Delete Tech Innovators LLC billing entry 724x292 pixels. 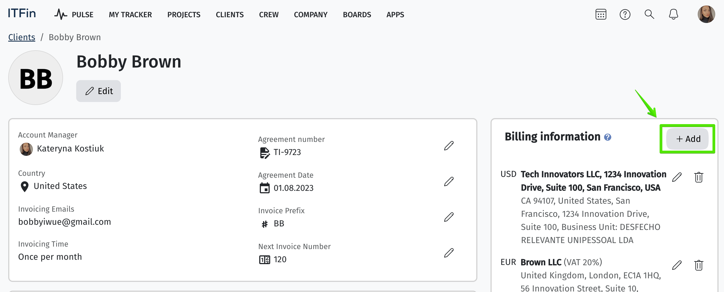click(x=699, y=177)
